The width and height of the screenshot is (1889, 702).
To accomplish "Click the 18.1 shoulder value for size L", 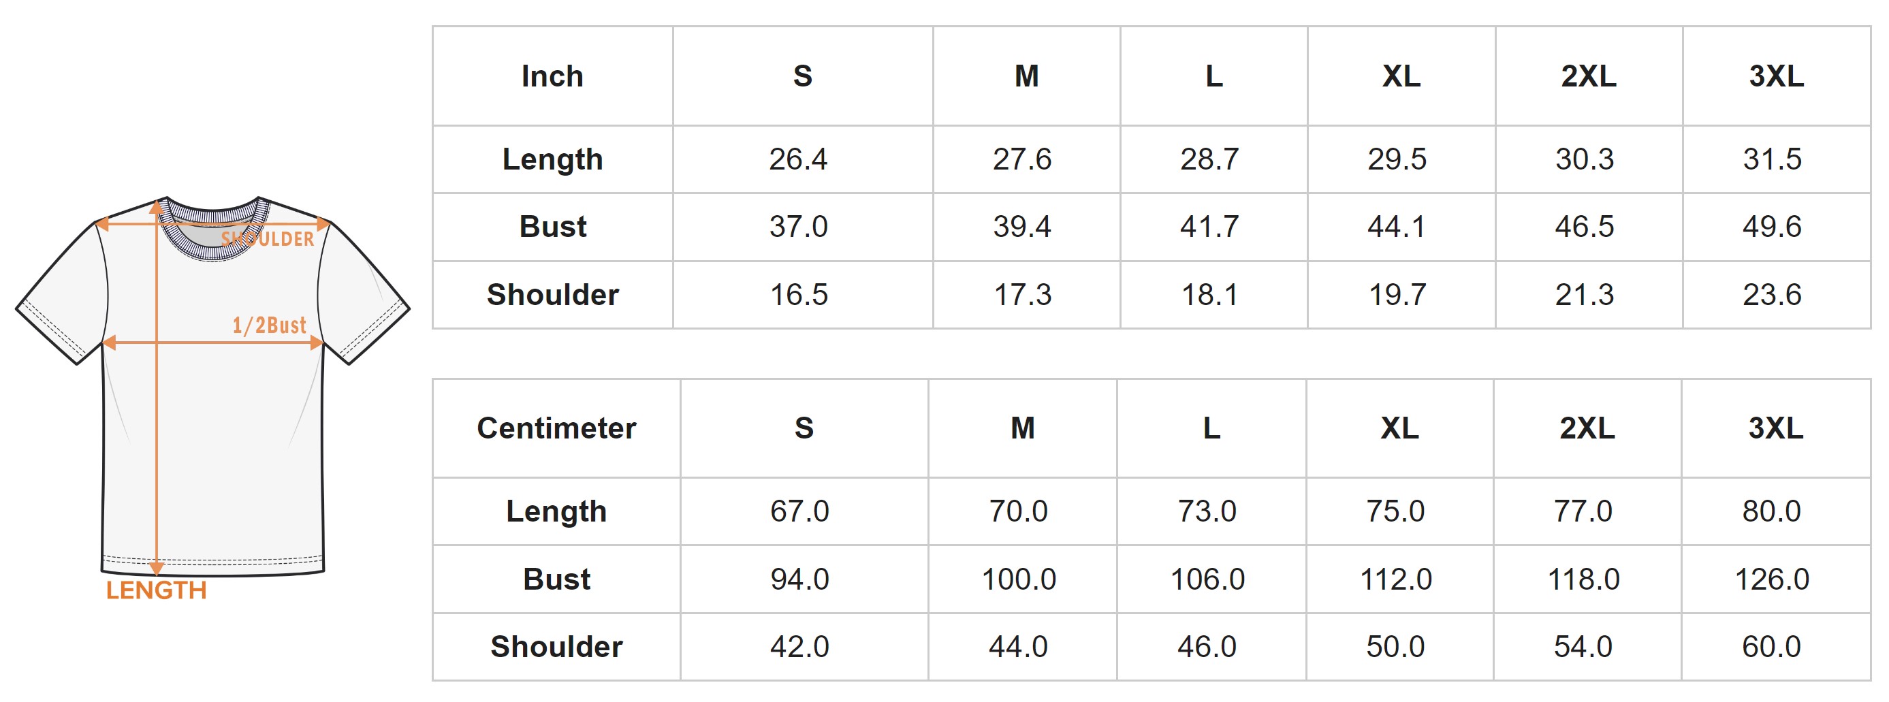I will 1209,295.
